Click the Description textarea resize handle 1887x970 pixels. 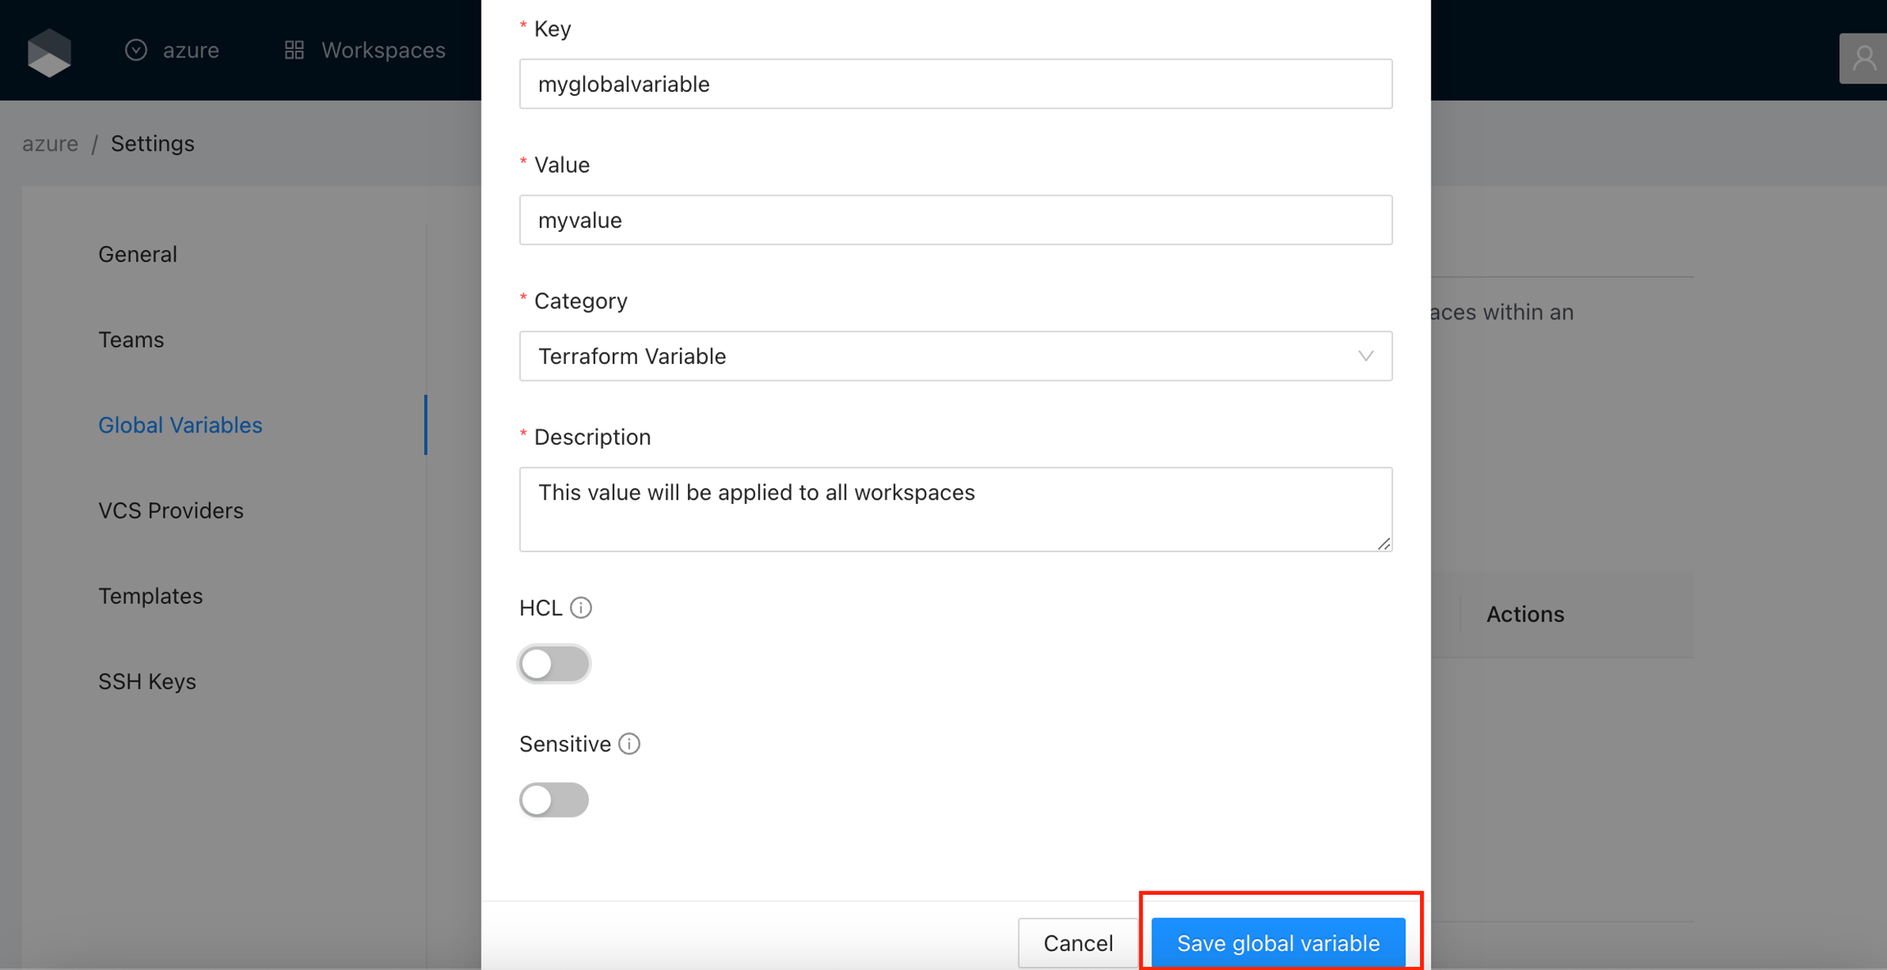click(1383, 543)
